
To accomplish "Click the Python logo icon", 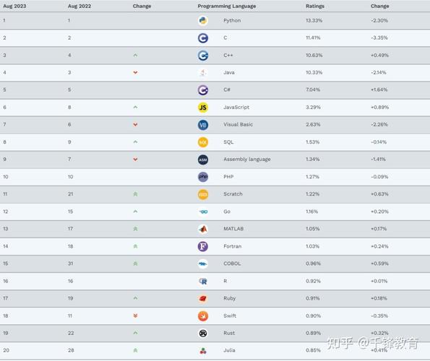I will 203,20.
